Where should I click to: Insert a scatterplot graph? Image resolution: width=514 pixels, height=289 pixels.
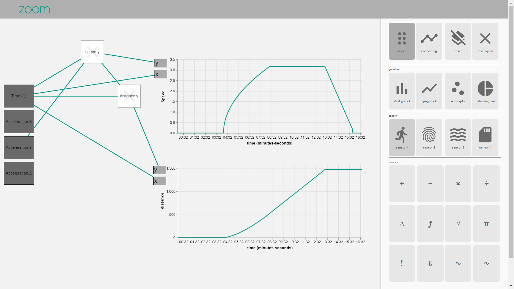pyautogui.click(x=458, y=91)
